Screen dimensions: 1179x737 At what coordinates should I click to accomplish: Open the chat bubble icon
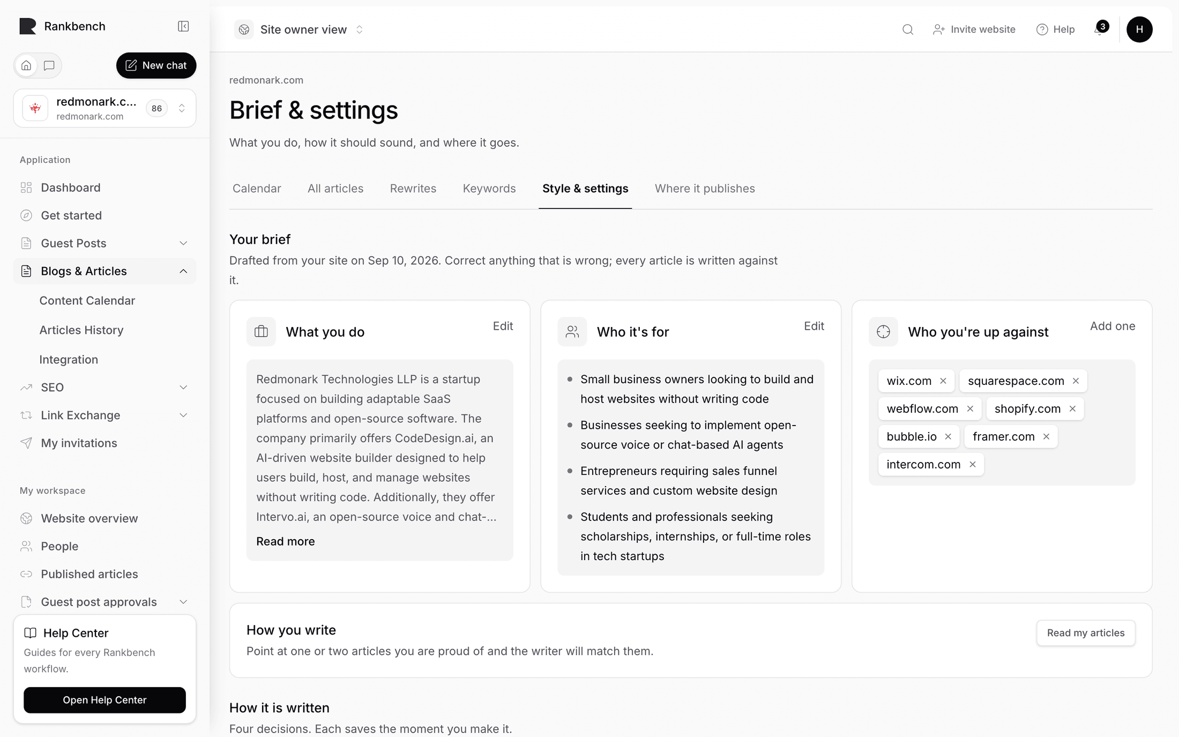tap(49, 65)
